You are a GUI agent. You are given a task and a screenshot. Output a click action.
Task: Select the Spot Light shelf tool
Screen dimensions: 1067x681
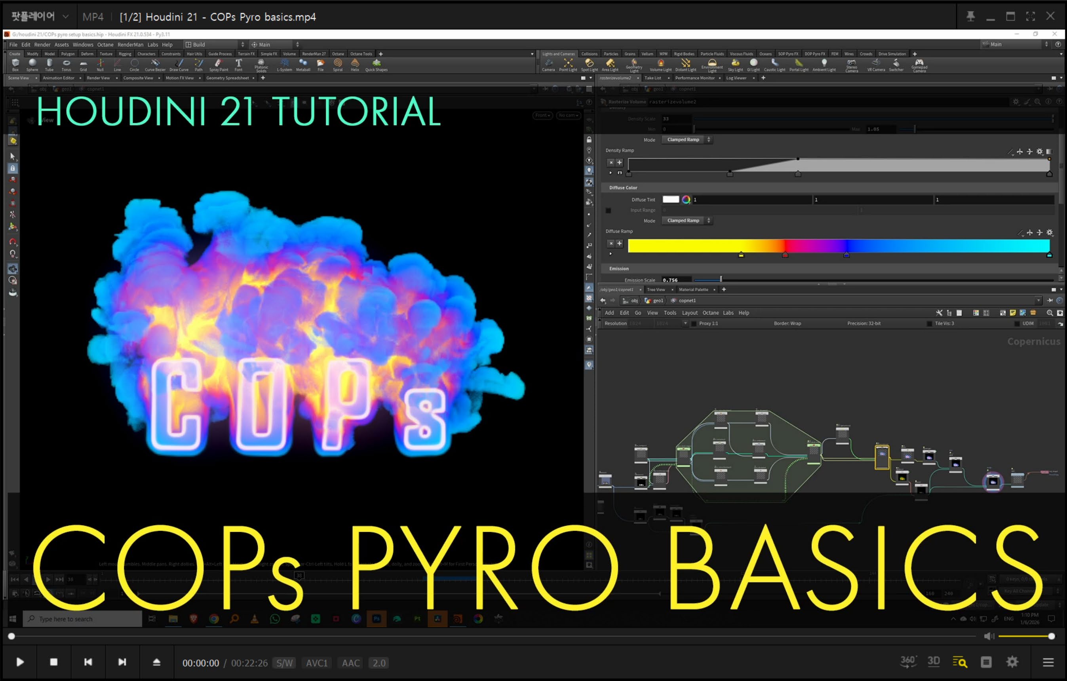(590, 65)
